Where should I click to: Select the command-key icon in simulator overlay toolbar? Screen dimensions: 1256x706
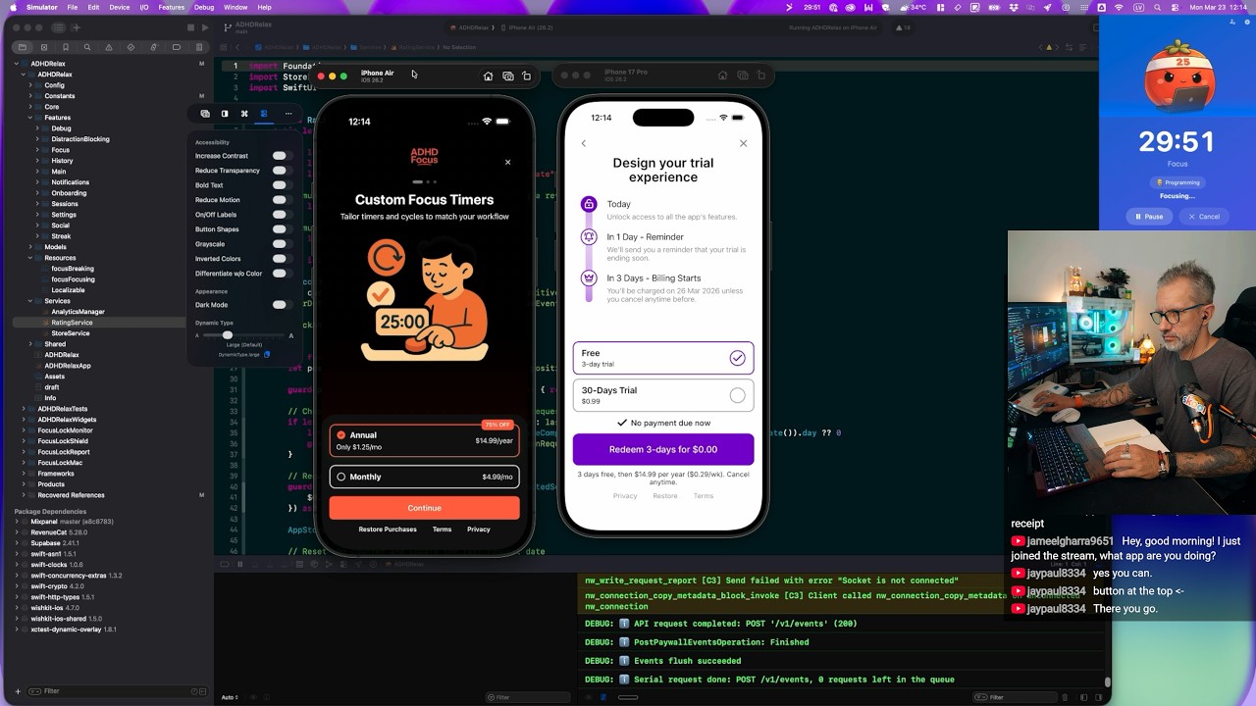[244, 114]
